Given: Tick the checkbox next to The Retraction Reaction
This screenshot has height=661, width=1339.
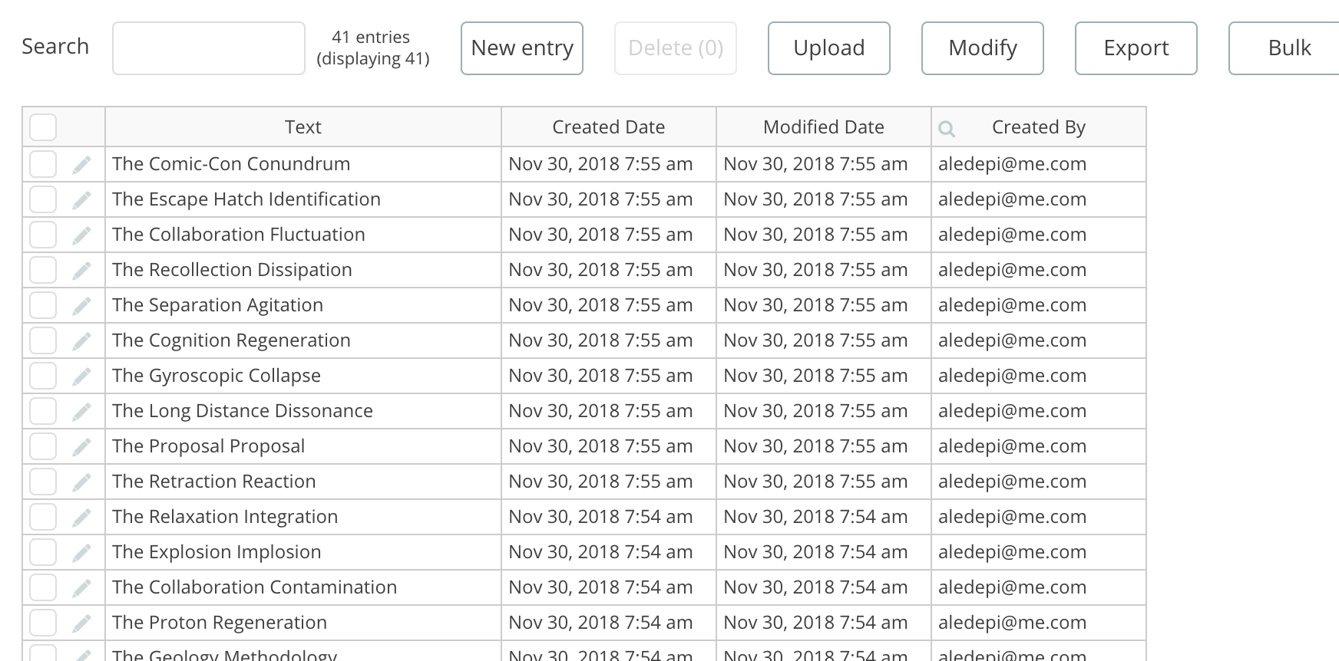Looking at the screenshot, I should [x=43, y=482].
